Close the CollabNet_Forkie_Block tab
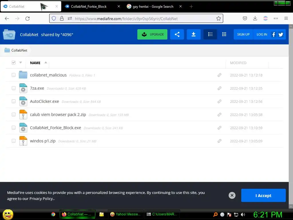The width and height of the screenshot is (293, 220). [x=119, y=6]
